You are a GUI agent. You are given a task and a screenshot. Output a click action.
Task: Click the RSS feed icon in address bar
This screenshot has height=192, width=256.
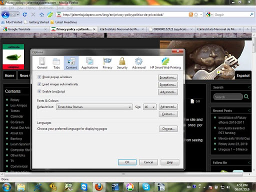[x=191, y=14]
